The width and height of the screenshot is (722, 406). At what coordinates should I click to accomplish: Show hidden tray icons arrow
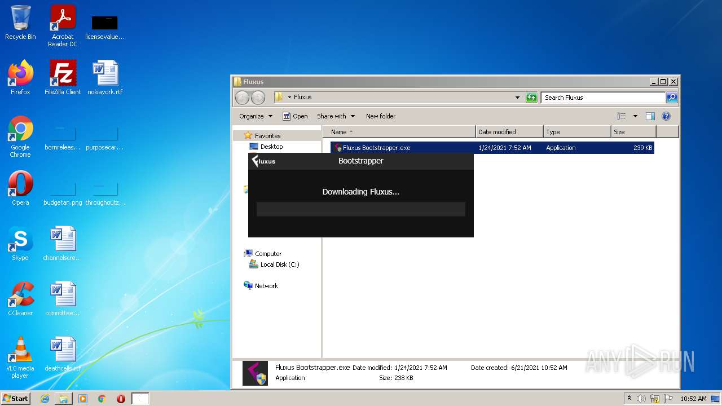[629, 399]
